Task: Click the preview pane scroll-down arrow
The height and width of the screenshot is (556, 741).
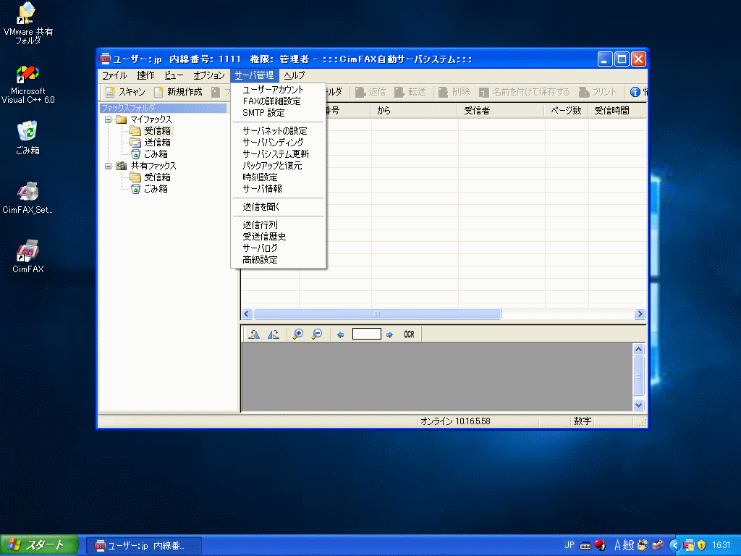Action: [638, 405]
